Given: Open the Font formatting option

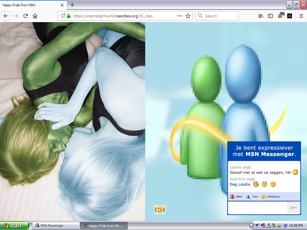Looking at the screenshot, I should (x=252, y=197).
